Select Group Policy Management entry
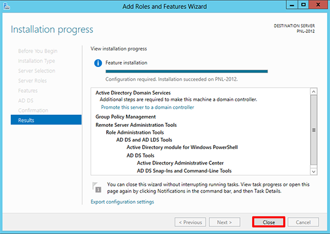This screenshot has height=234, width=330. pos(125,117)
